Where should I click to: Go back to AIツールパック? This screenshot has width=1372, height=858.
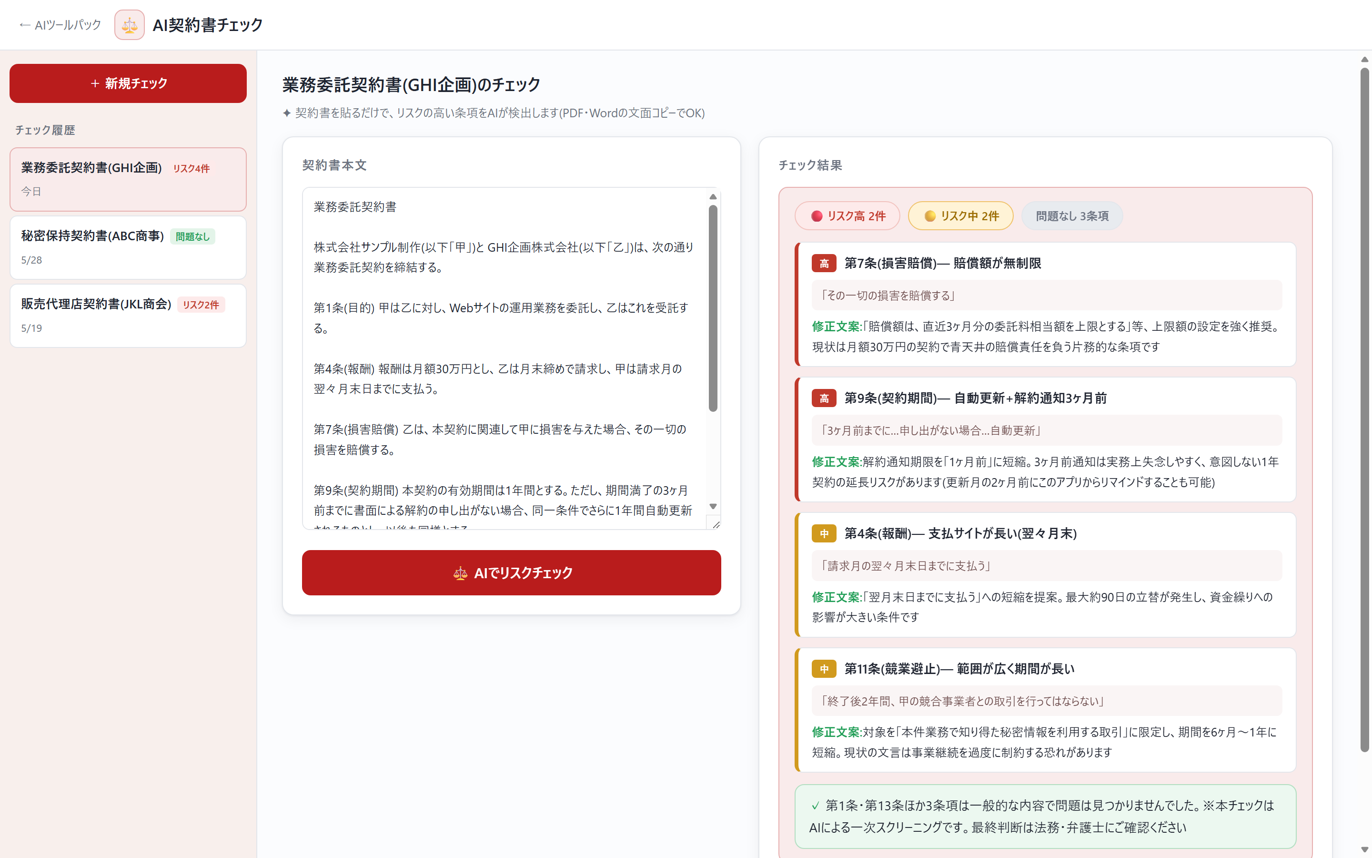click(60, 25)
